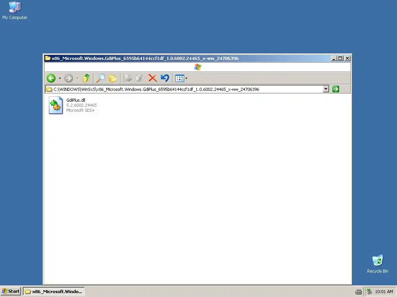Go back with the green Back arrow
Image resolution: width=397 pixels, height=297 pixels.
point(51,78)
